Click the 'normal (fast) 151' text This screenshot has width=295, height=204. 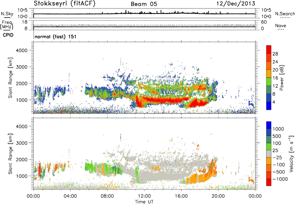tap(56, 36)
